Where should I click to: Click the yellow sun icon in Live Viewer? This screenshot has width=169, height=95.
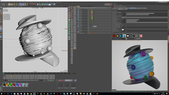tap(117, 36)
